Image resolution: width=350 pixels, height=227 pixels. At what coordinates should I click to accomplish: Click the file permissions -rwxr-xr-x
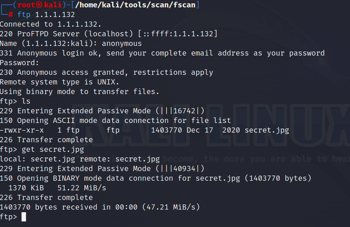(x=22, y=130)
